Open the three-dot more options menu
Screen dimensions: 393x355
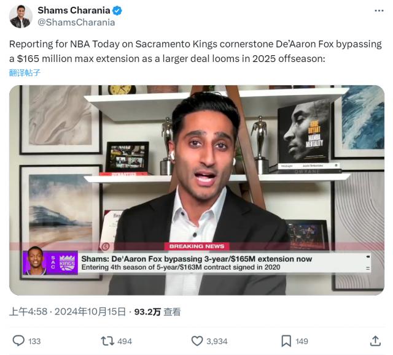click(379, 10)
